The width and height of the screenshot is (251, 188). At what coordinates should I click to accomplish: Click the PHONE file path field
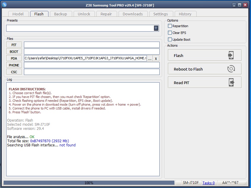[x=92, y=65]
